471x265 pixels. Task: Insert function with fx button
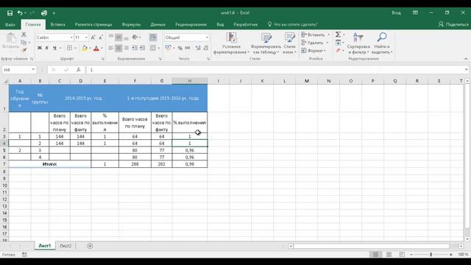tap(79, 70)
